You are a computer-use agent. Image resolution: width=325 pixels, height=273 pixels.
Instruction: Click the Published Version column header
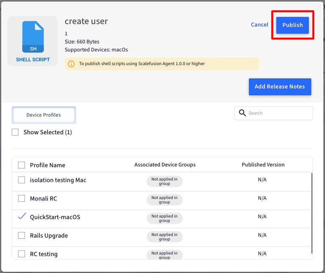(x=263, y=164)
